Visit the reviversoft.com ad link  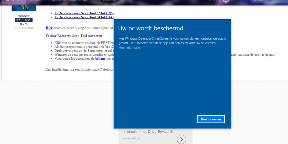pos(132,138)
